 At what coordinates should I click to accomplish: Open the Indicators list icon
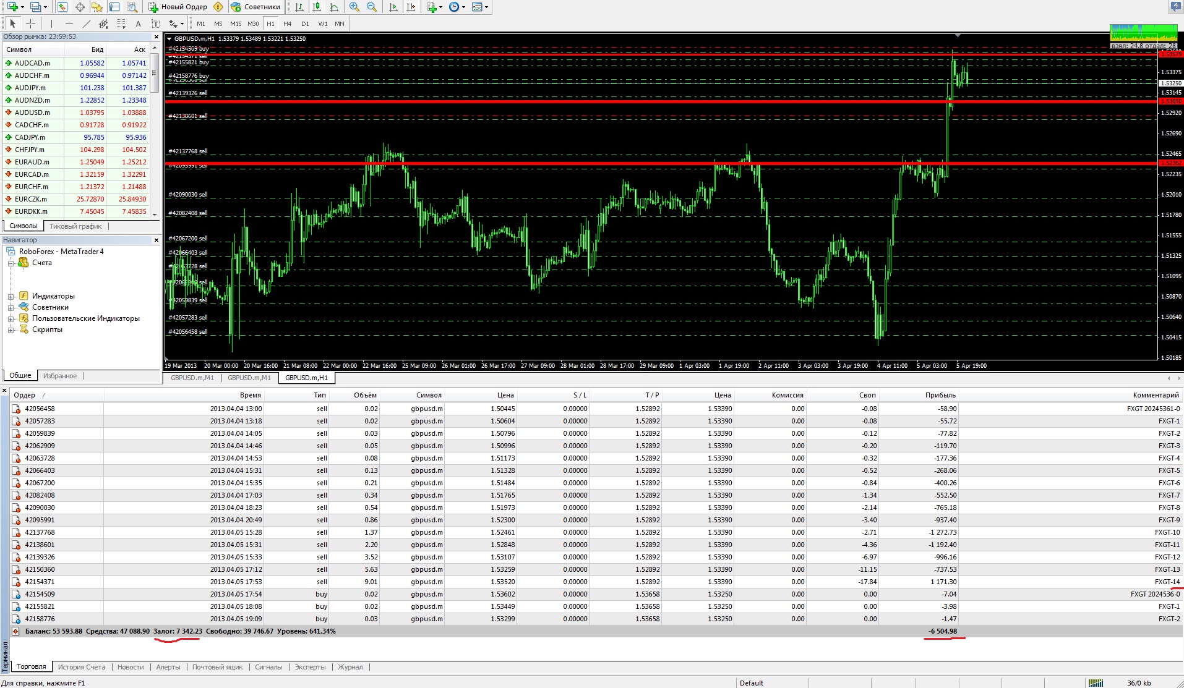coord(432,7)
